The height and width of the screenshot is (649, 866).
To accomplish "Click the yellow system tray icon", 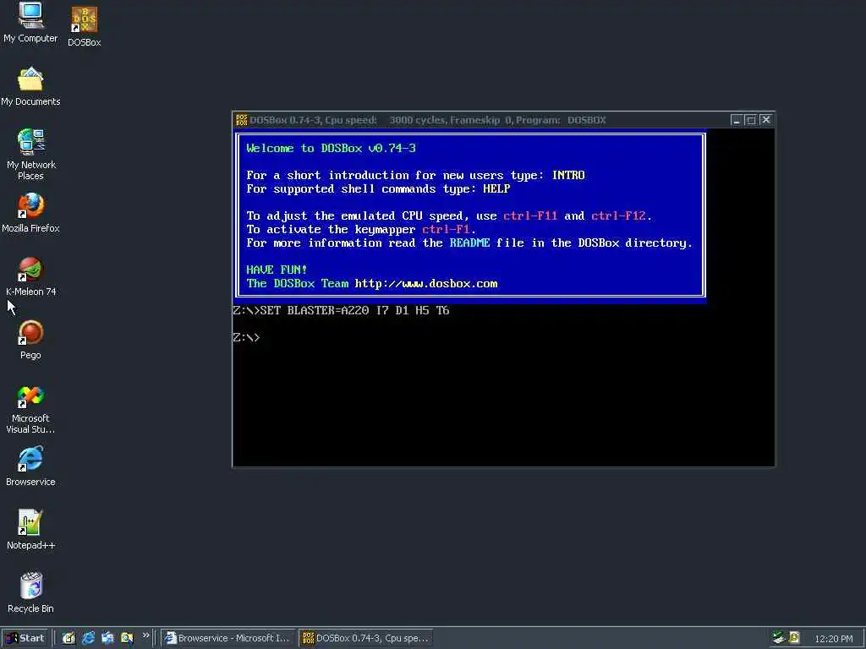I will pyautogui.click(x=794, y=638).
